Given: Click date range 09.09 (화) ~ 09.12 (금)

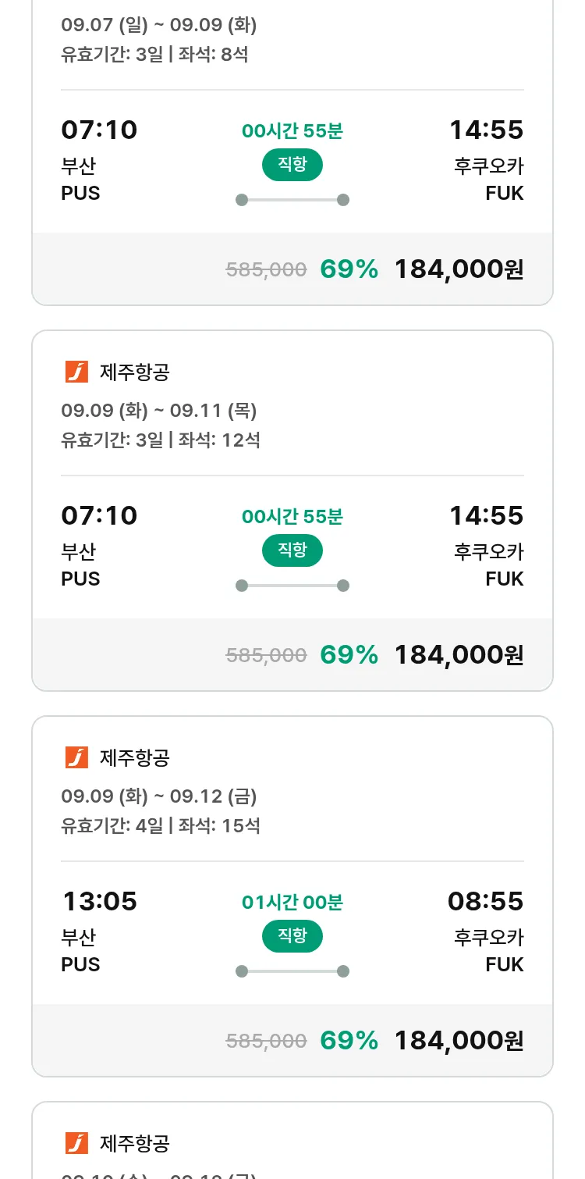Looking at the screenshot, I should click(x=159, y=796).
